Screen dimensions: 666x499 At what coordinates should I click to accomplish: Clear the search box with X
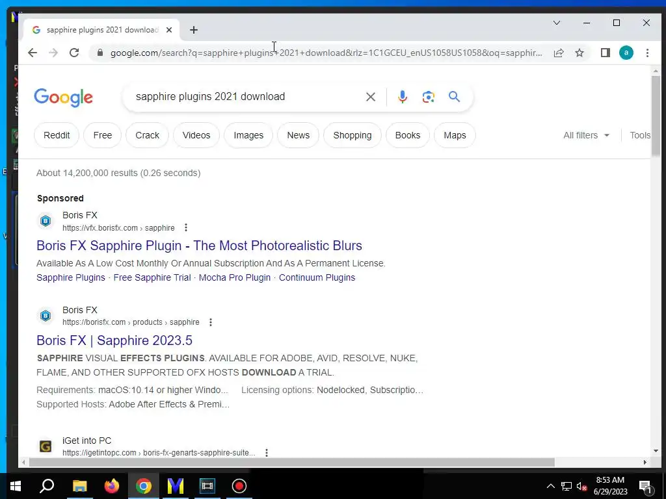click(370, 97)
